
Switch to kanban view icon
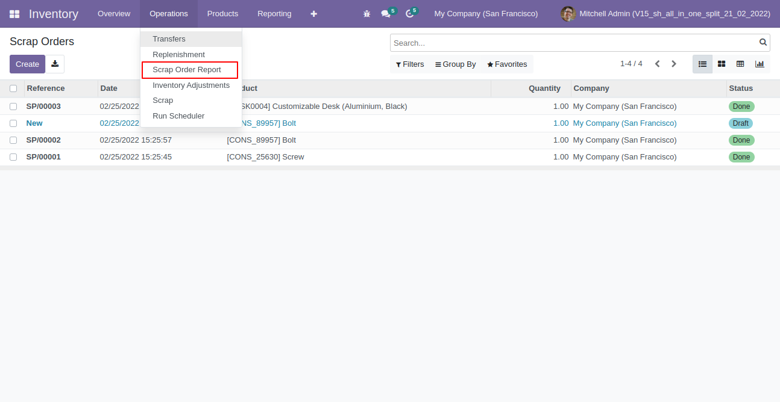[722, 64]
